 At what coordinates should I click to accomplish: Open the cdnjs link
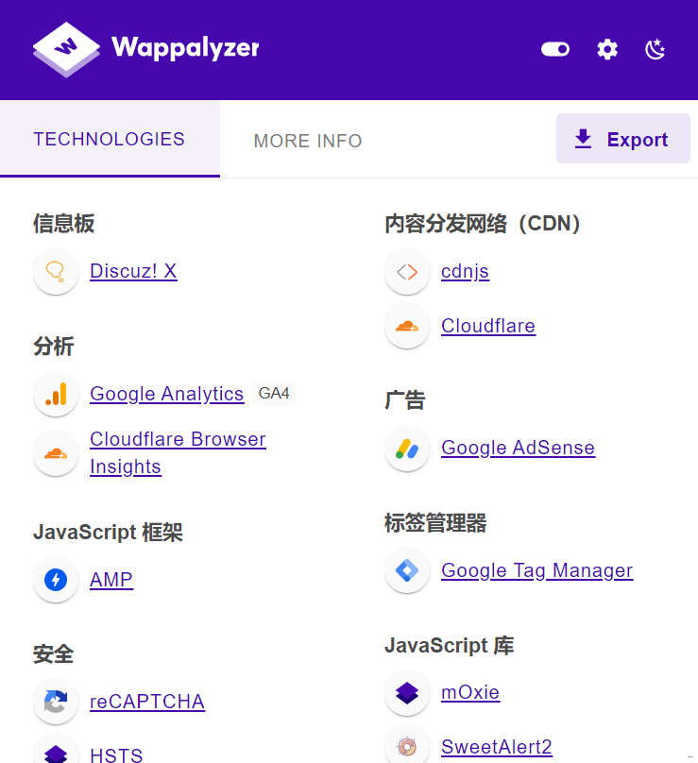(x=465, y=272)
